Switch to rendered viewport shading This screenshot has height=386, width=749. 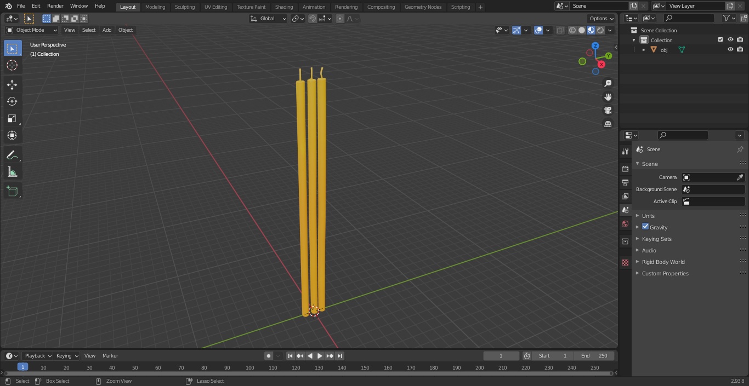tap(601, 30)
